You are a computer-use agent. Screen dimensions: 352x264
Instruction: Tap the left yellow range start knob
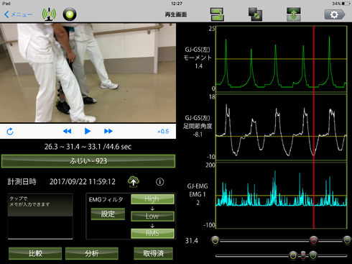coord(216,240)
